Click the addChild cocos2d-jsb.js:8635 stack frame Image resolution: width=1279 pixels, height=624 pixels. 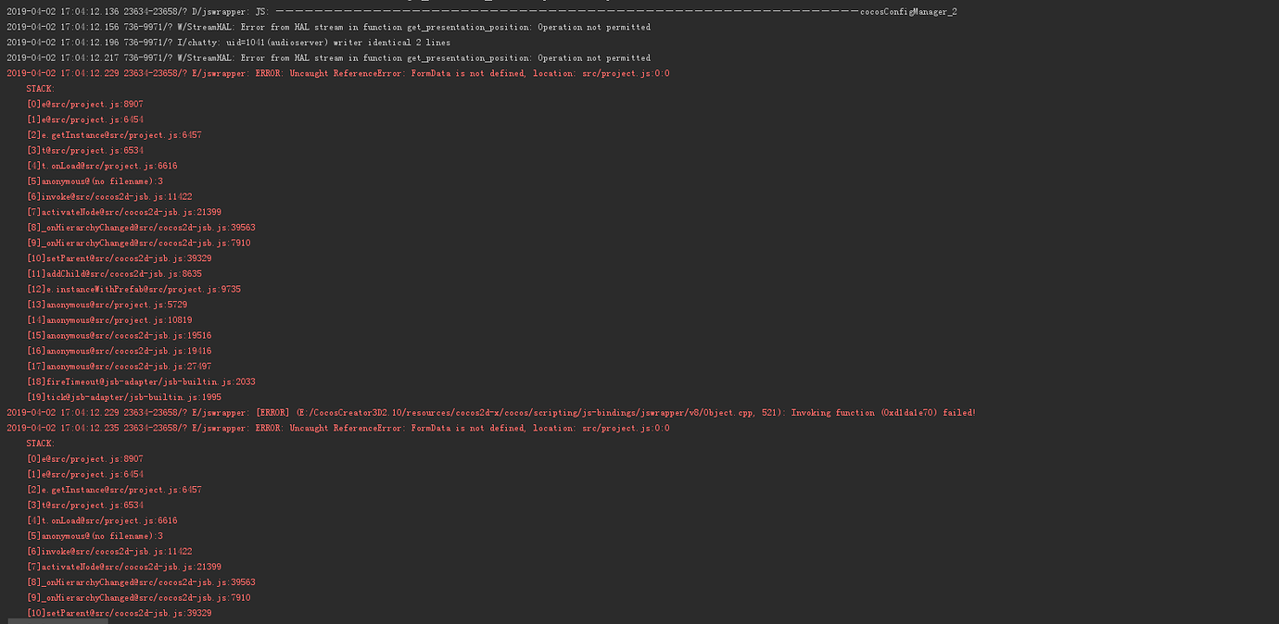click(x=114, y=274)
